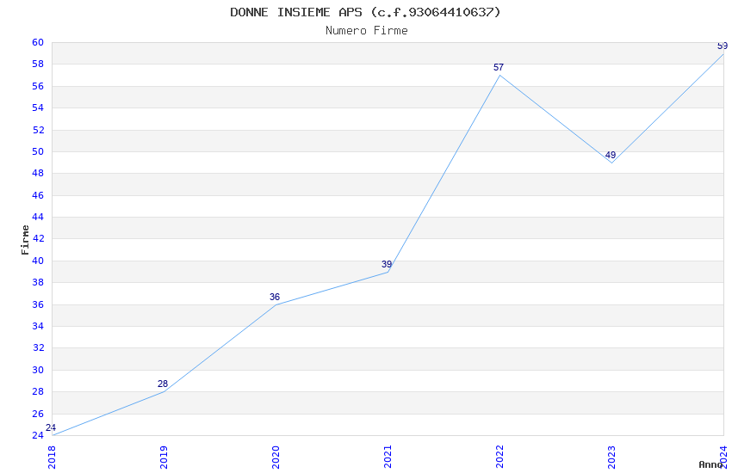
Task: Click the x-axis year 2018
Action: (52, 458)
